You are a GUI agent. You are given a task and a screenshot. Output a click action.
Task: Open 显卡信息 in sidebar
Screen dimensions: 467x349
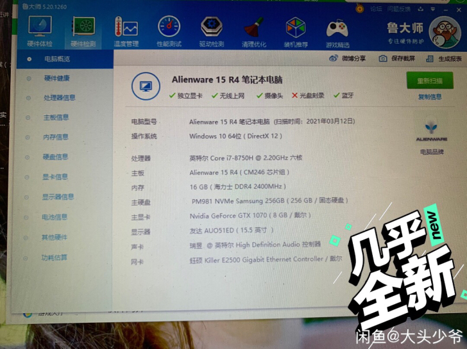click(x=55, y=177)
